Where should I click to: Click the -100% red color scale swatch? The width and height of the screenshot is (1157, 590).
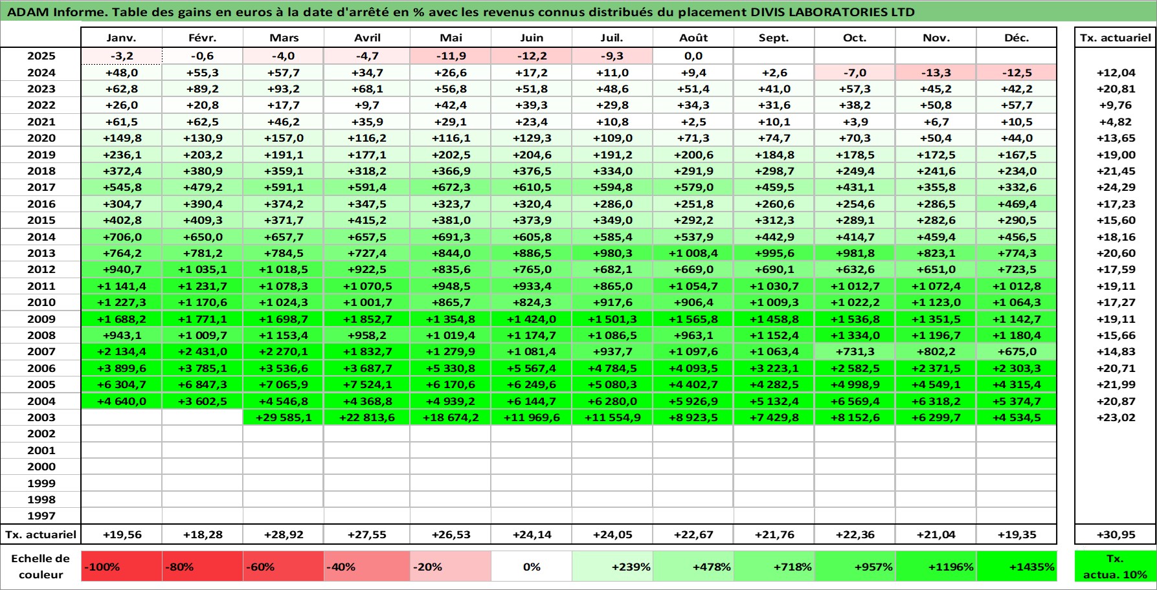click(x=122, y=567)
